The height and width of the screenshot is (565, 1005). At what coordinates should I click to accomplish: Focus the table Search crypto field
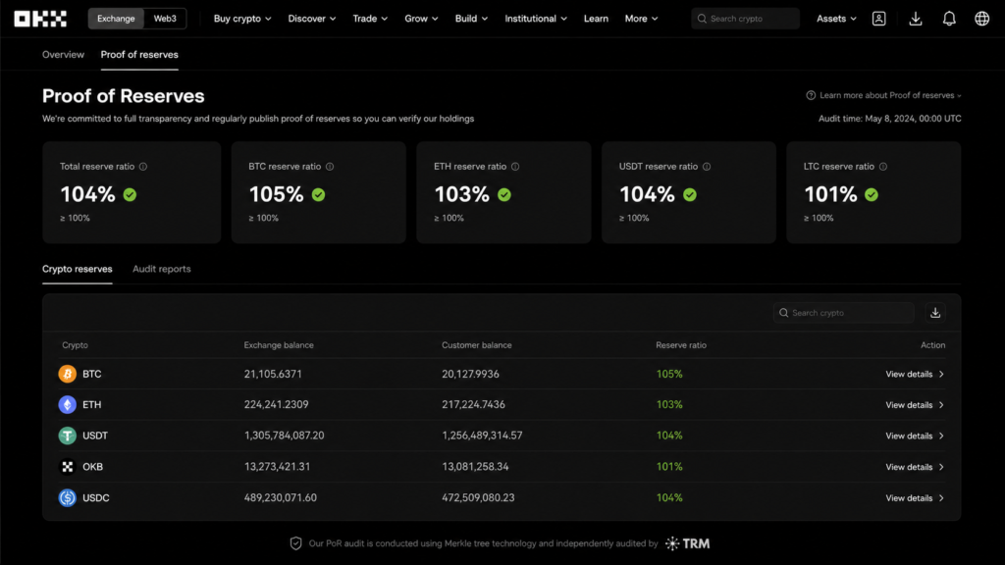[843, 313]
